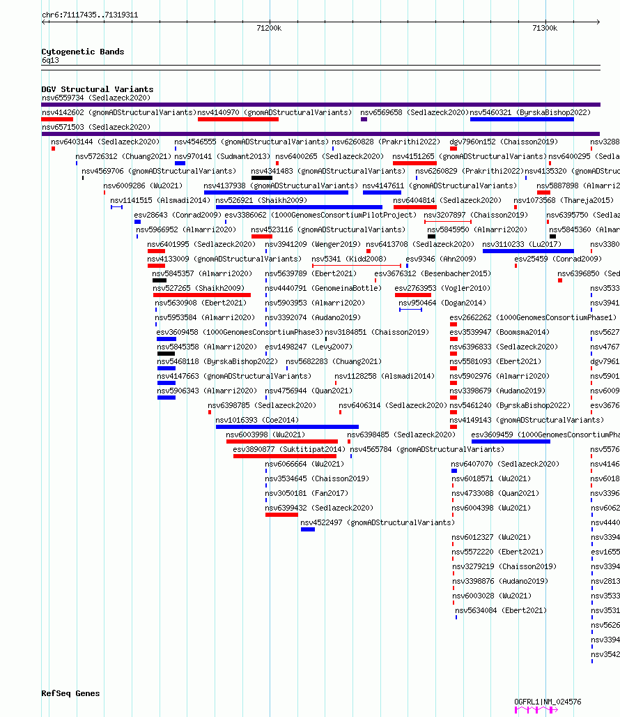Image resolution: width=620 pixels, height=717 pixels.
Task: Open variant nsv3941209 (Wenger2019)
Action: click(313, 244)
